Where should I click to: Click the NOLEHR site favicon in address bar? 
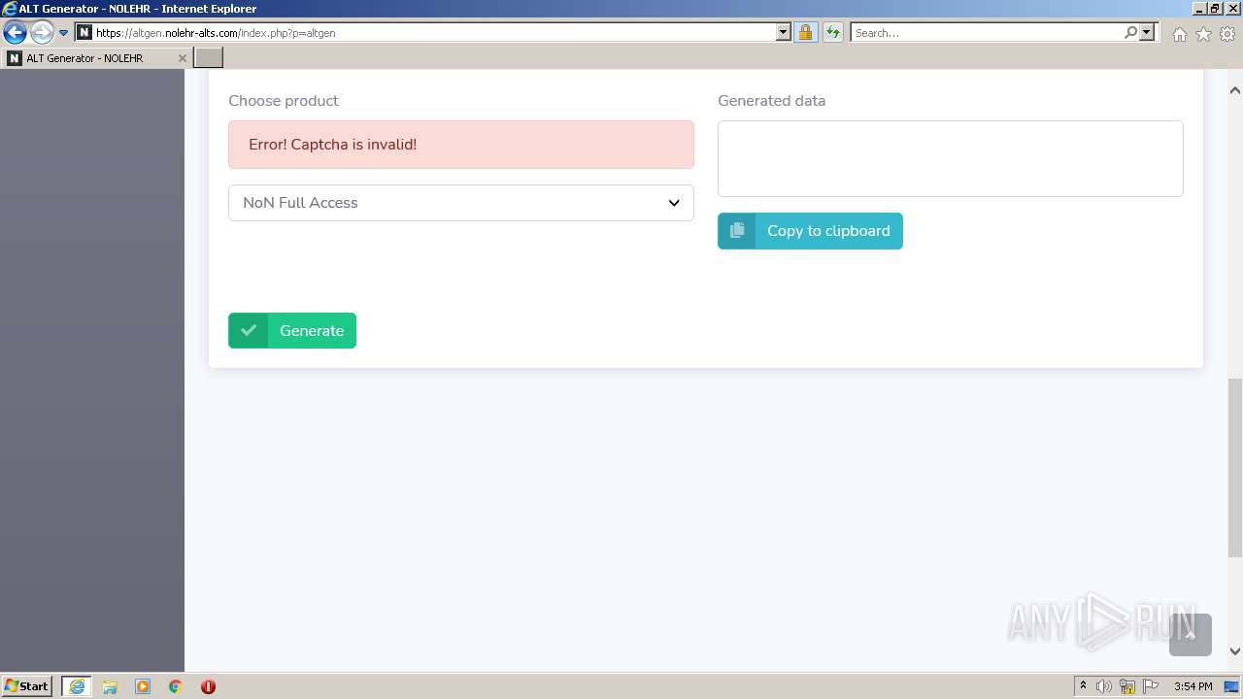[x=84, y=32]
